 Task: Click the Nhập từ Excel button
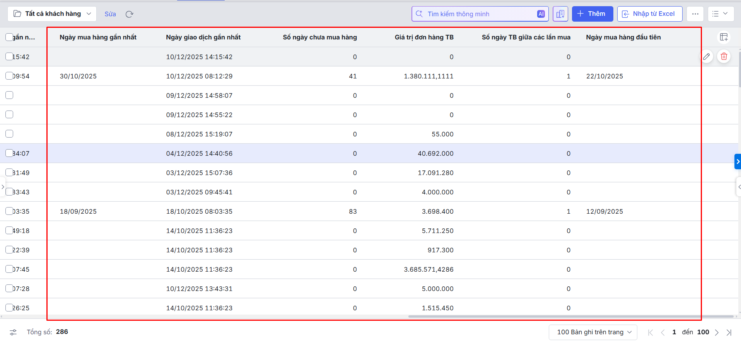pos(649,14)
